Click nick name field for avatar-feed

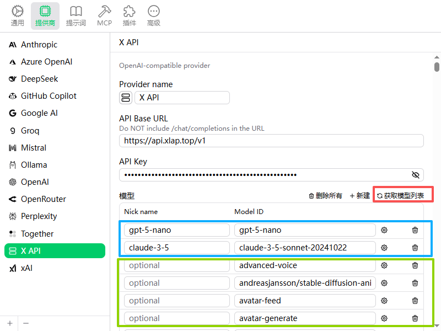177,301
